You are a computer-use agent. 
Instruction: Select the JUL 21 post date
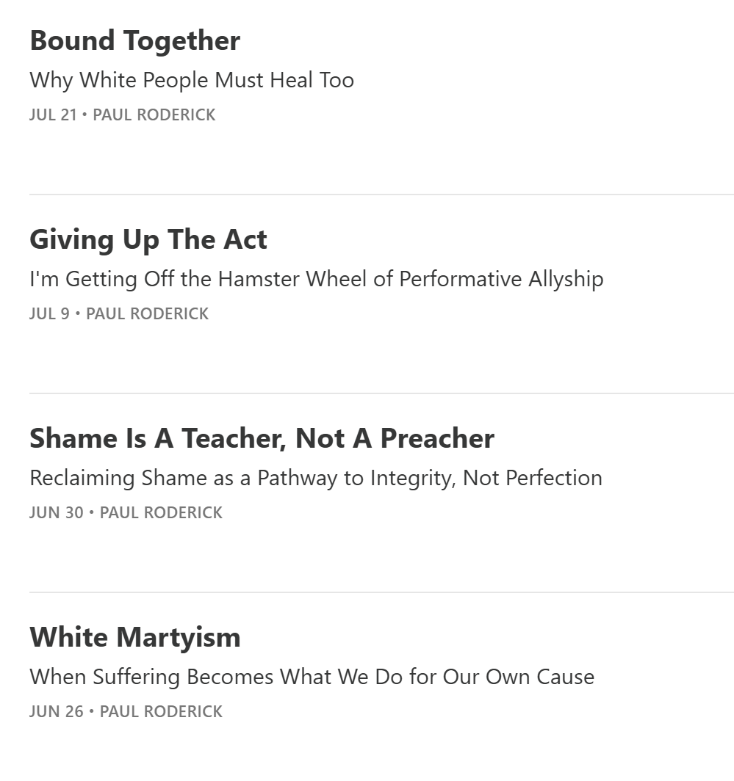(x=54, y=115)
